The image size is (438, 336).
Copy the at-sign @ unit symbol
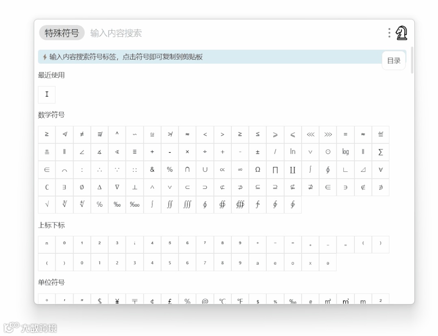tap(205, 299)
